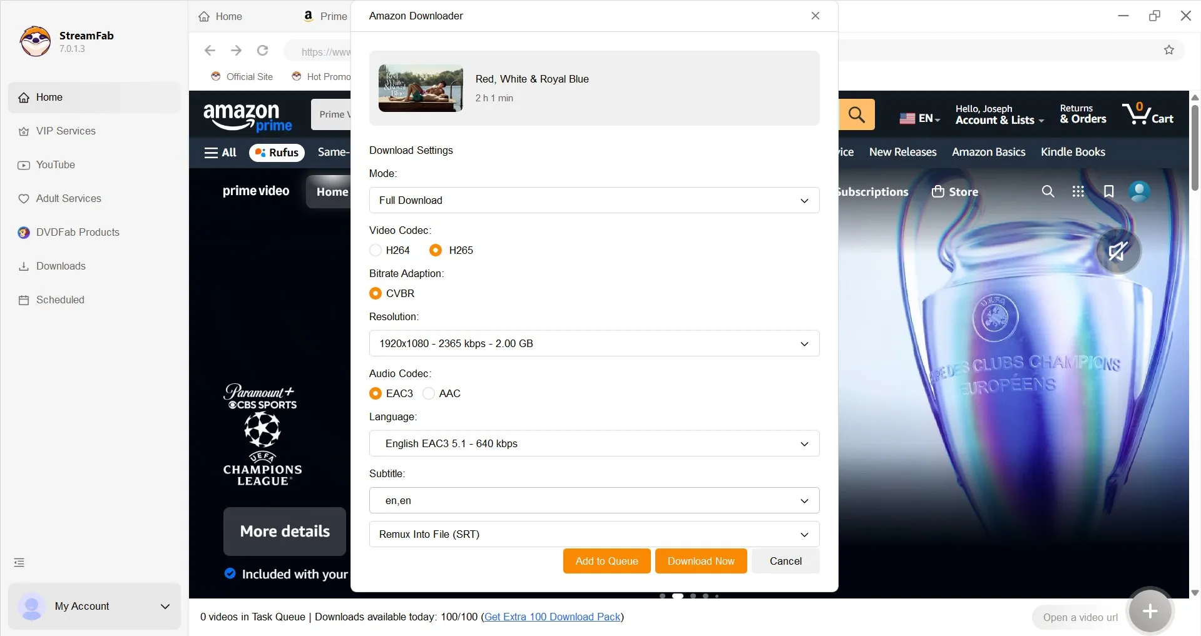Screen dimensions: 1201x636
Task: Click the Open a video url field
Action: coord(1080,617)
